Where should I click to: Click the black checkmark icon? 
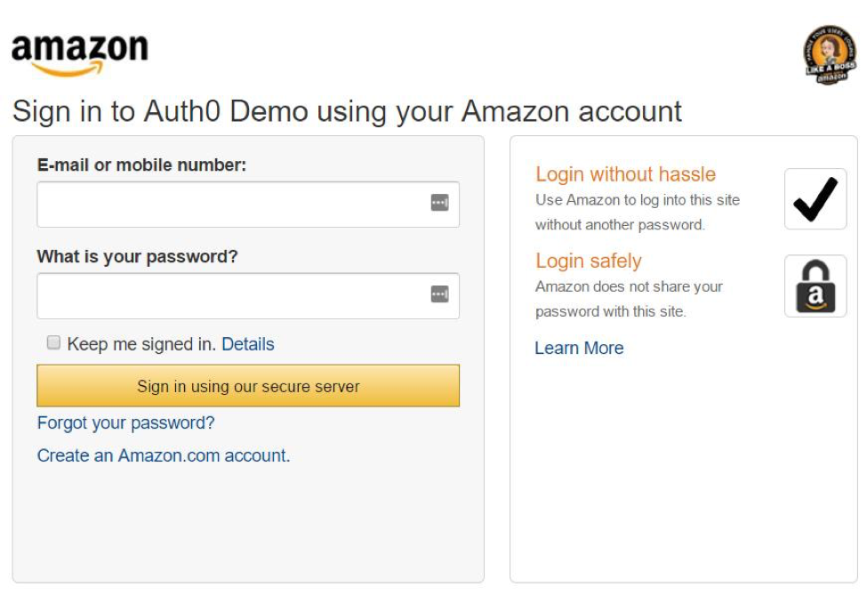[815, 199]
